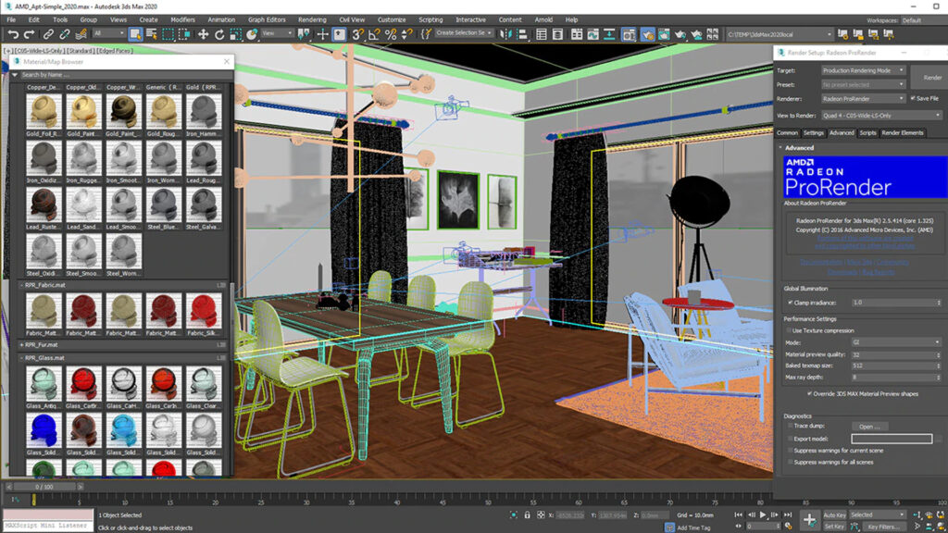Open the Graph Editors menu

coord(267,20)
